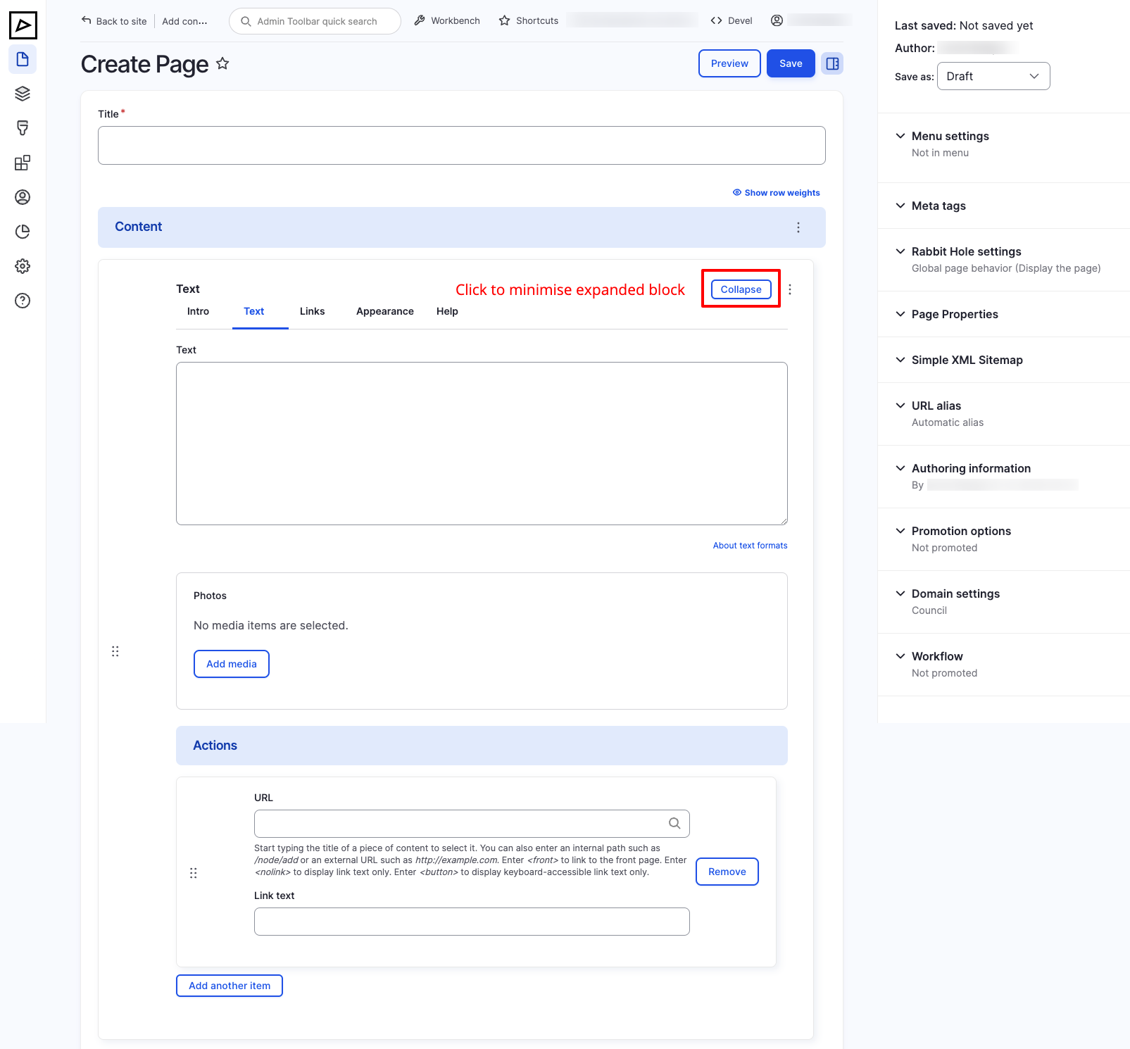Open the Extend modules icon in sidebar
This screenshot has height=1049, width=1130.
(x=23, y=163)
